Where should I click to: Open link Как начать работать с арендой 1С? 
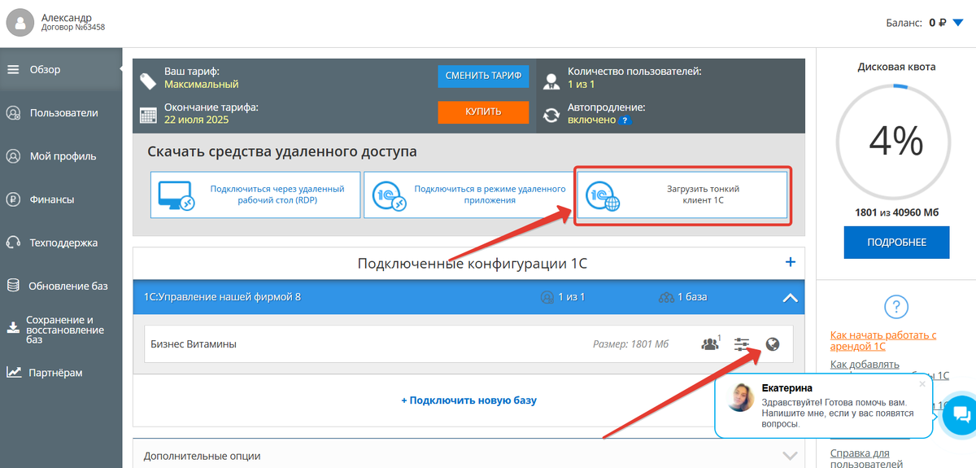(x=884, y=340)
